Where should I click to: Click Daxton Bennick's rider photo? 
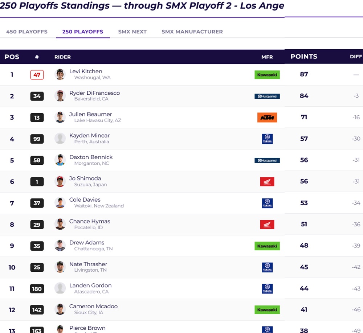pyautogui.click(x=60, y=160)
